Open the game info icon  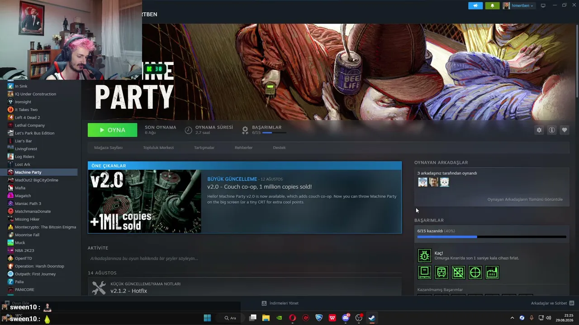click(552, 130)
